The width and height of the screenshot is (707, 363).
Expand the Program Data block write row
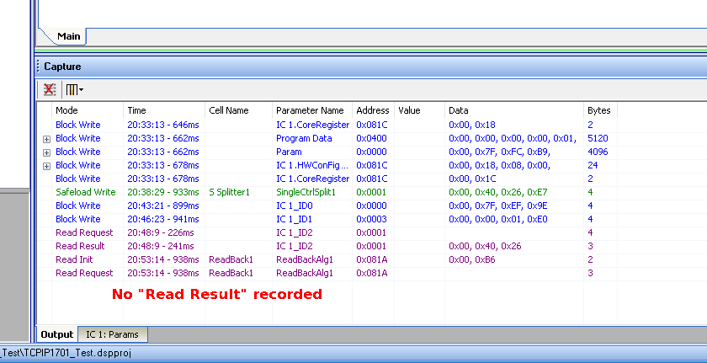tap(46, 139)
